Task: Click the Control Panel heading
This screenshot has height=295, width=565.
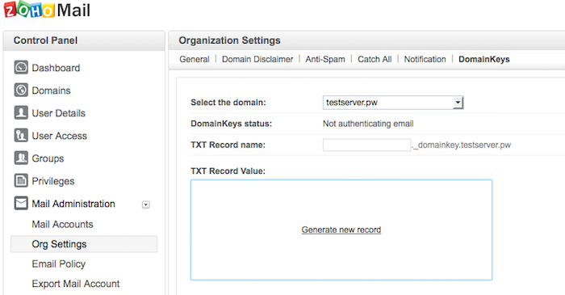Action: [x=45, y=40]
